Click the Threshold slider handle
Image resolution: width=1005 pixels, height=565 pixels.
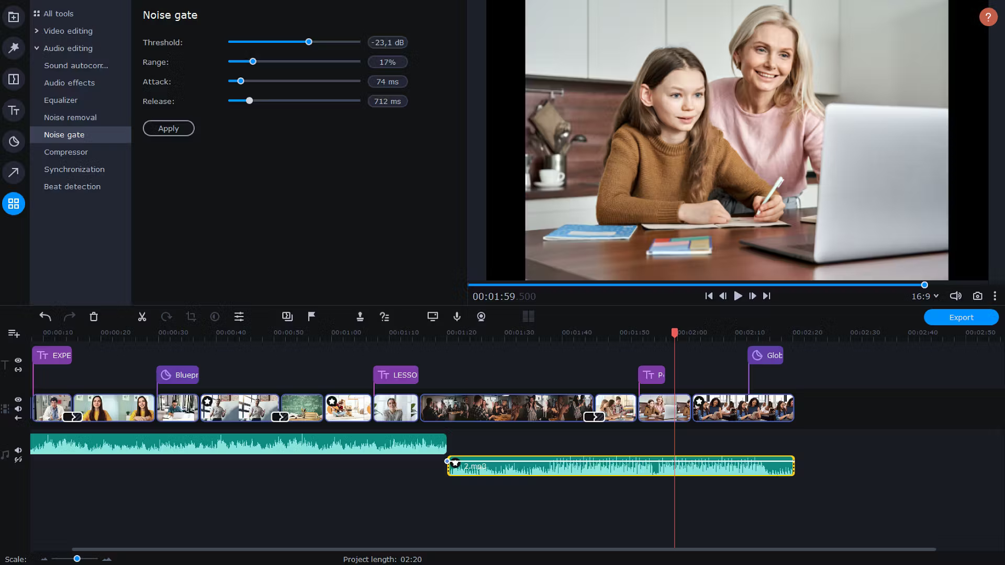click(x=309, y=42)
